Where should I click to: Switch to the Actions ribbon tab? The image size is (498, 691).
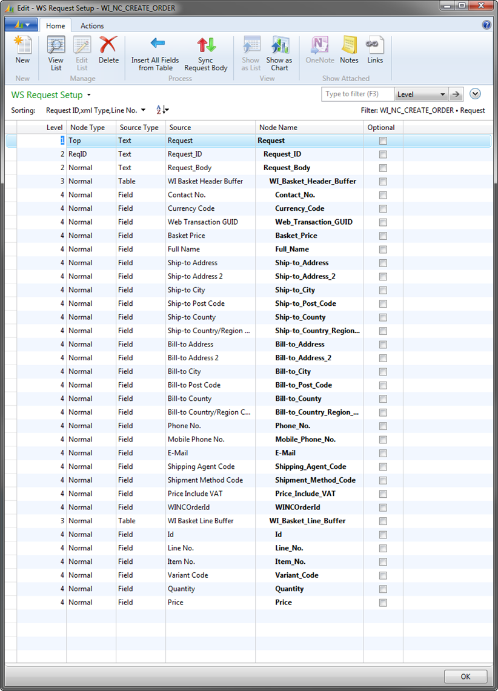(92, 26)
